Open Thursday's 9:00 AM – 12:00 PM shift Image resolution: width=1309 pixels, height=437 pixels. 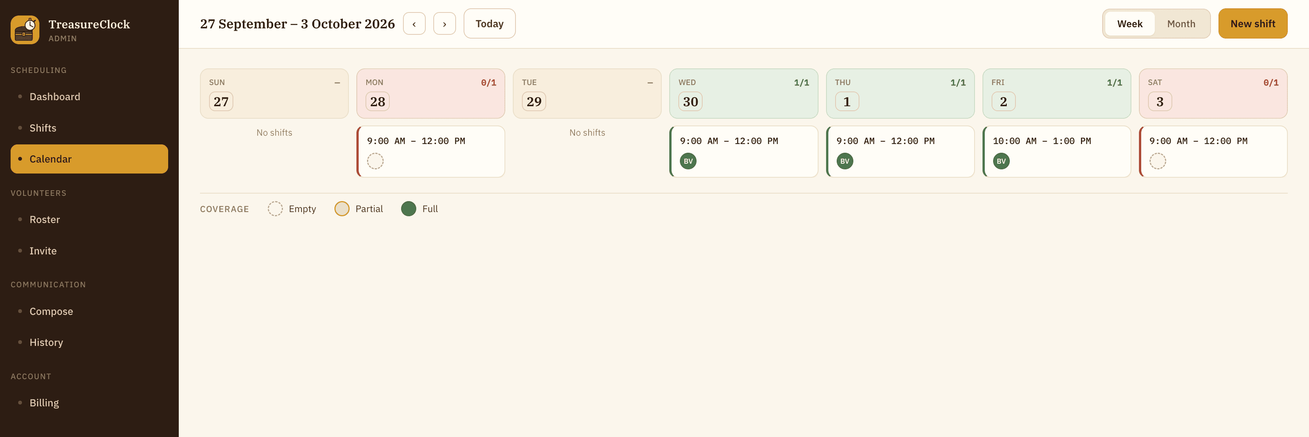coord(900,152)
